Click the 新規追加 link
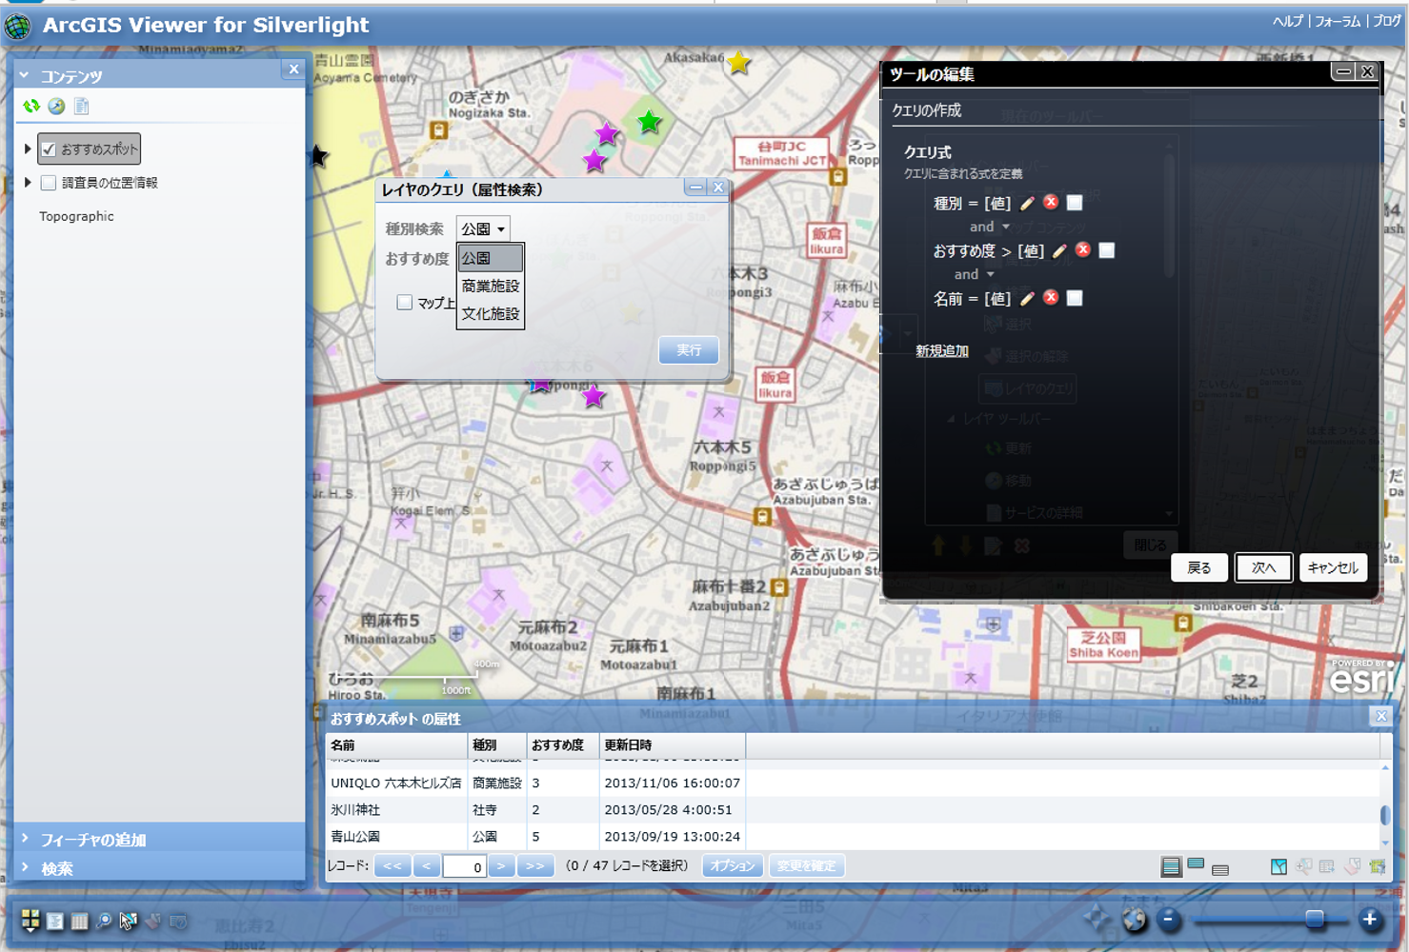This screenshot has width=1409, height=952. [942, 351]
